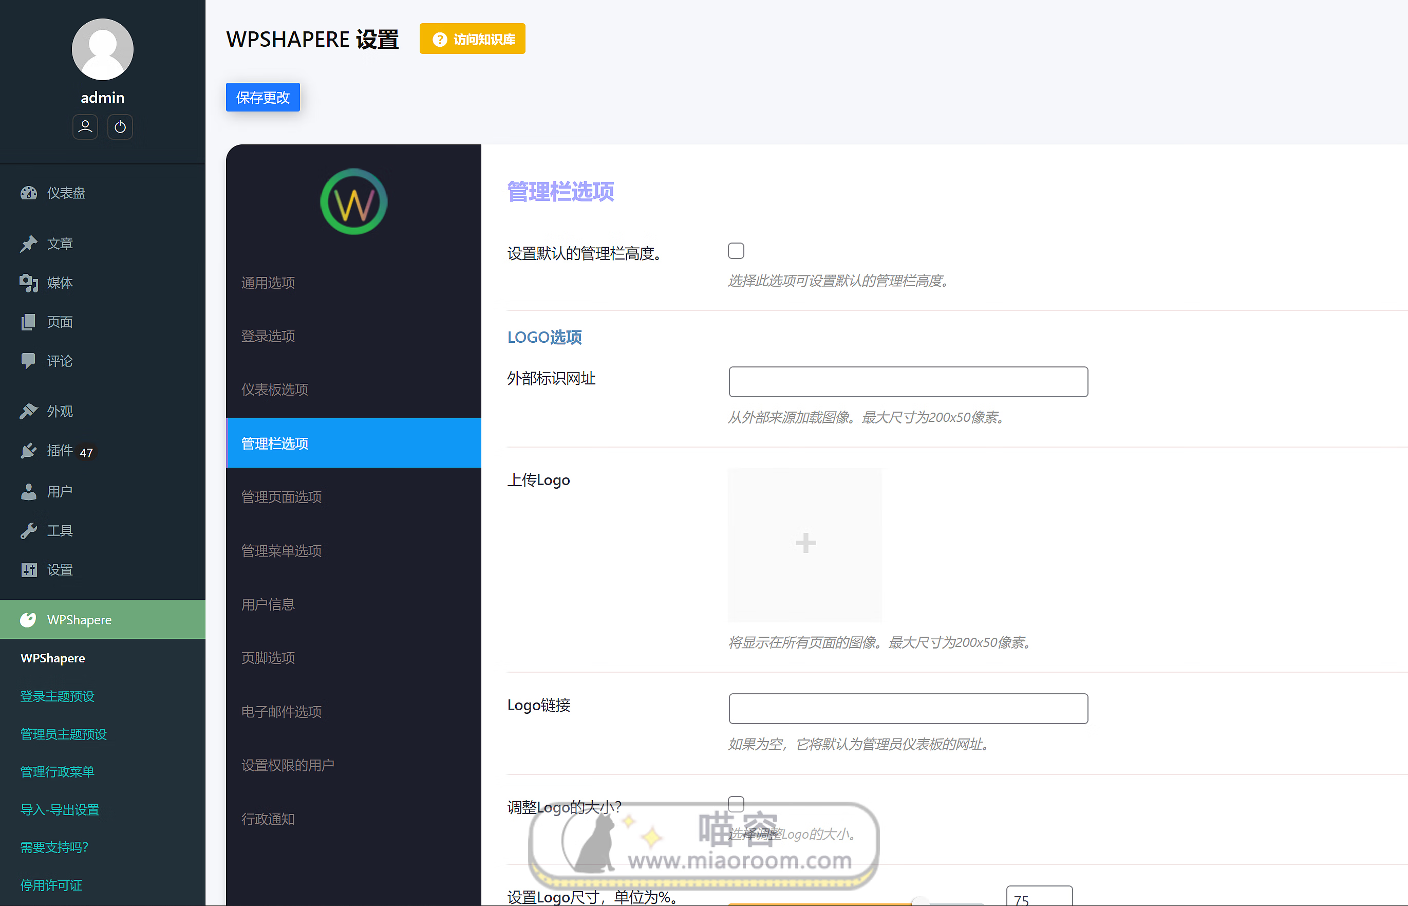
Task: Open the 文章 menu item
Action: [x=102, y=244]
